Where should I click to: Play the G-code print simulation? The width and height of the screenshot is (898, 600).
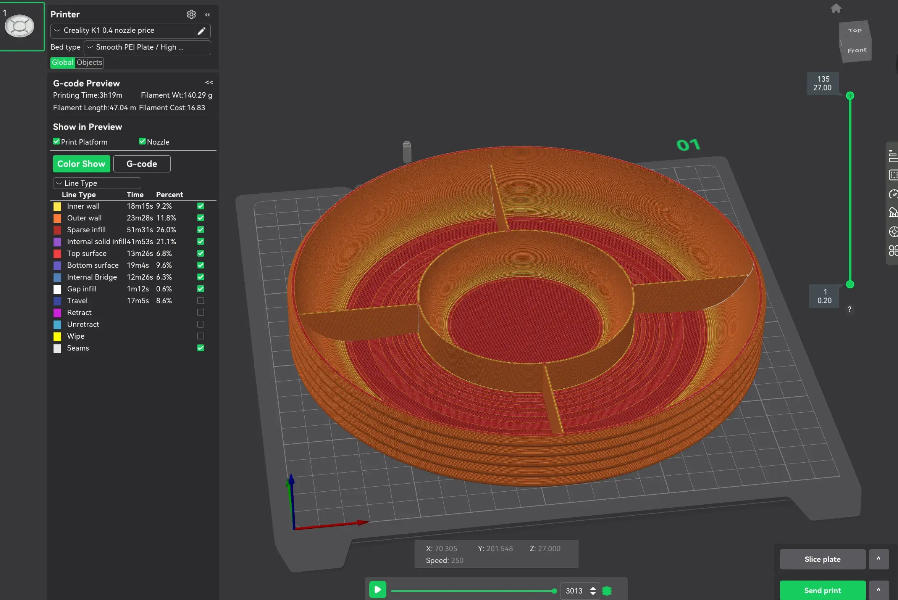[x=378, y=590]
